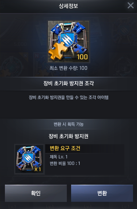Tap the 장비 초기화 방지권 reward icon
The image size is (137, 209).
tap(29, 159)
